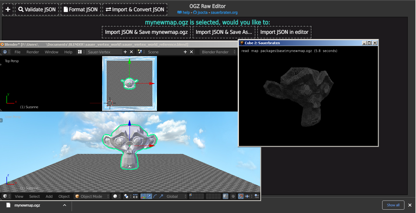Click Suzanne in Top Persp view

(x=130, y=83)
